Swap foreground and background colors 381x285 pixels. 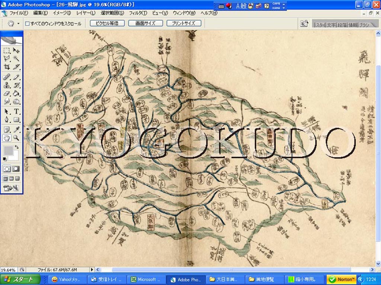[x=17, y=147]
